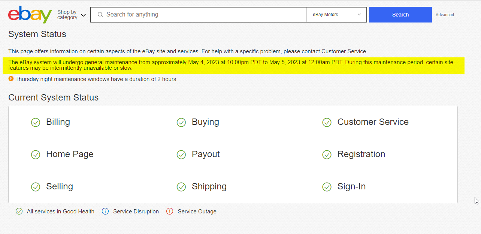Click the Service Outage legend text
This screenshot has width=481, height=234.
pos(197,211)
